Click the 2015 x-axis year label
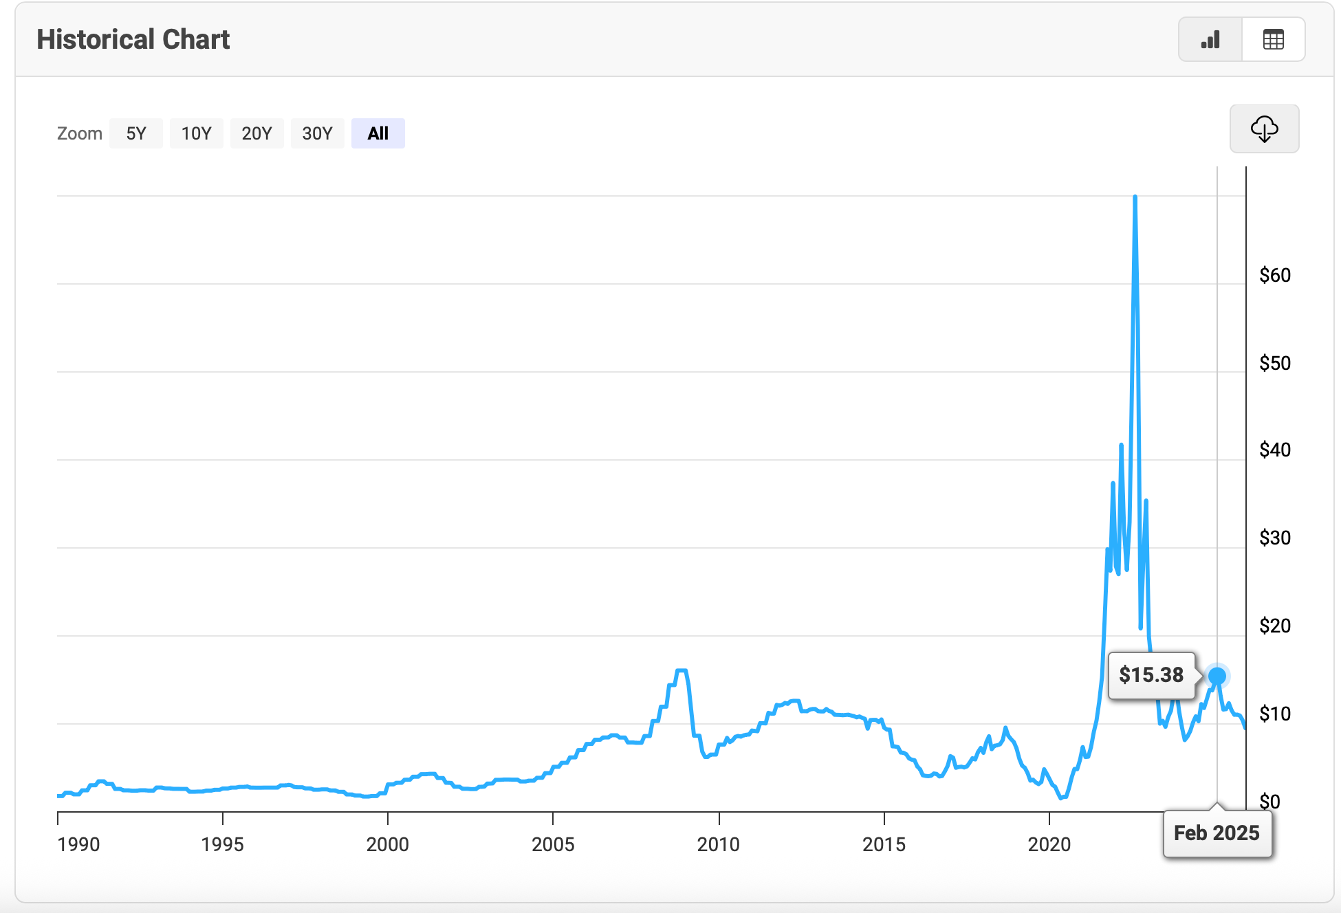This screenshot has height=913, width=1341. (884, 844)
